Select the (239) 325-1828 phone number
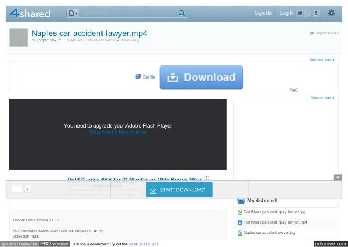Viewport: 348px width, 247px height. (26, 237)
